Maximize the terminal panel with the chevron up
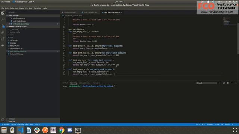The width and height of the screenshot is (239, 134). click(232, 83)
